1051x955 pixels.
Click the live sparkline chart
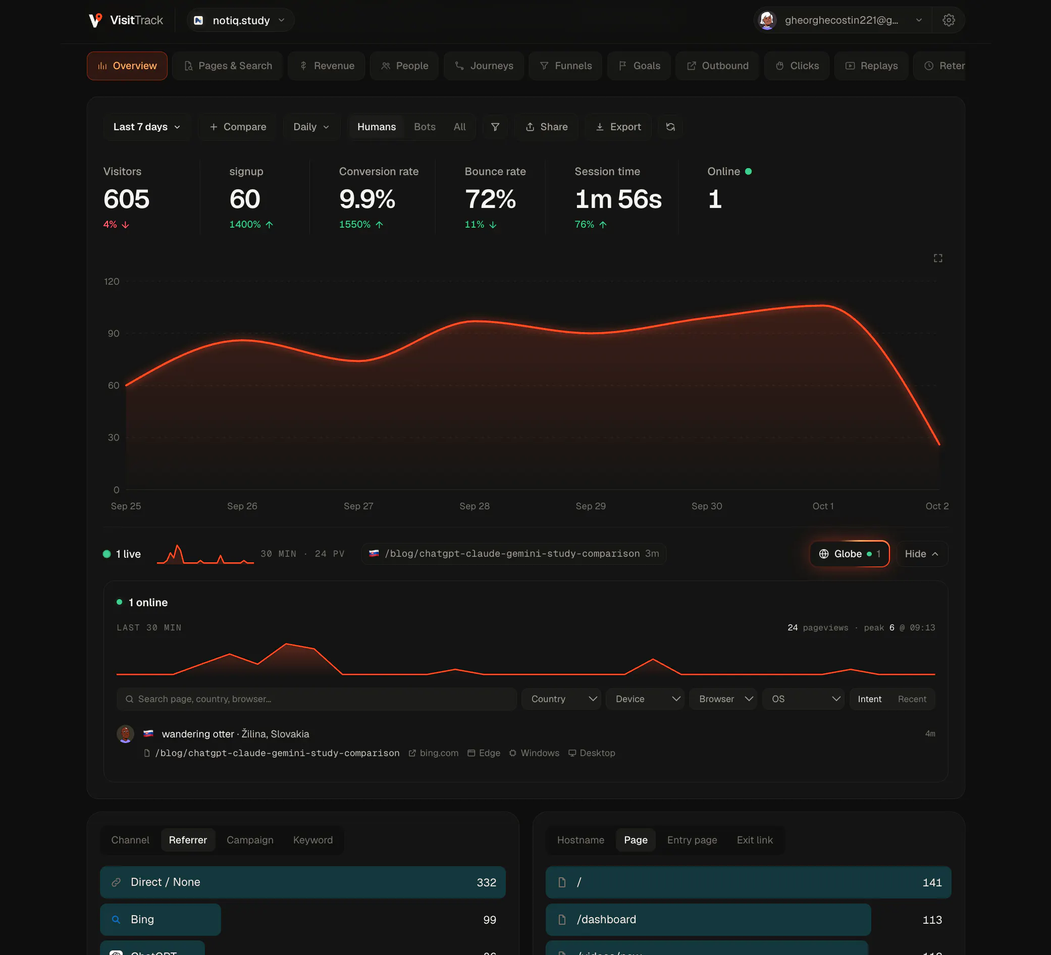coord(205,554)
